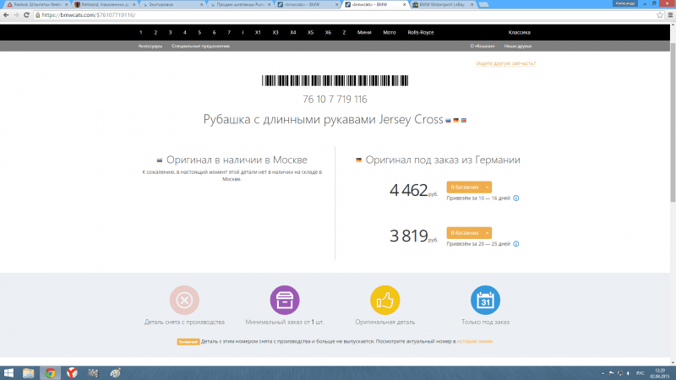Image resolution: width=676 pixels, height=380 pixels.
Task: Open the Chrome menu icon
Action: [670, 15]
